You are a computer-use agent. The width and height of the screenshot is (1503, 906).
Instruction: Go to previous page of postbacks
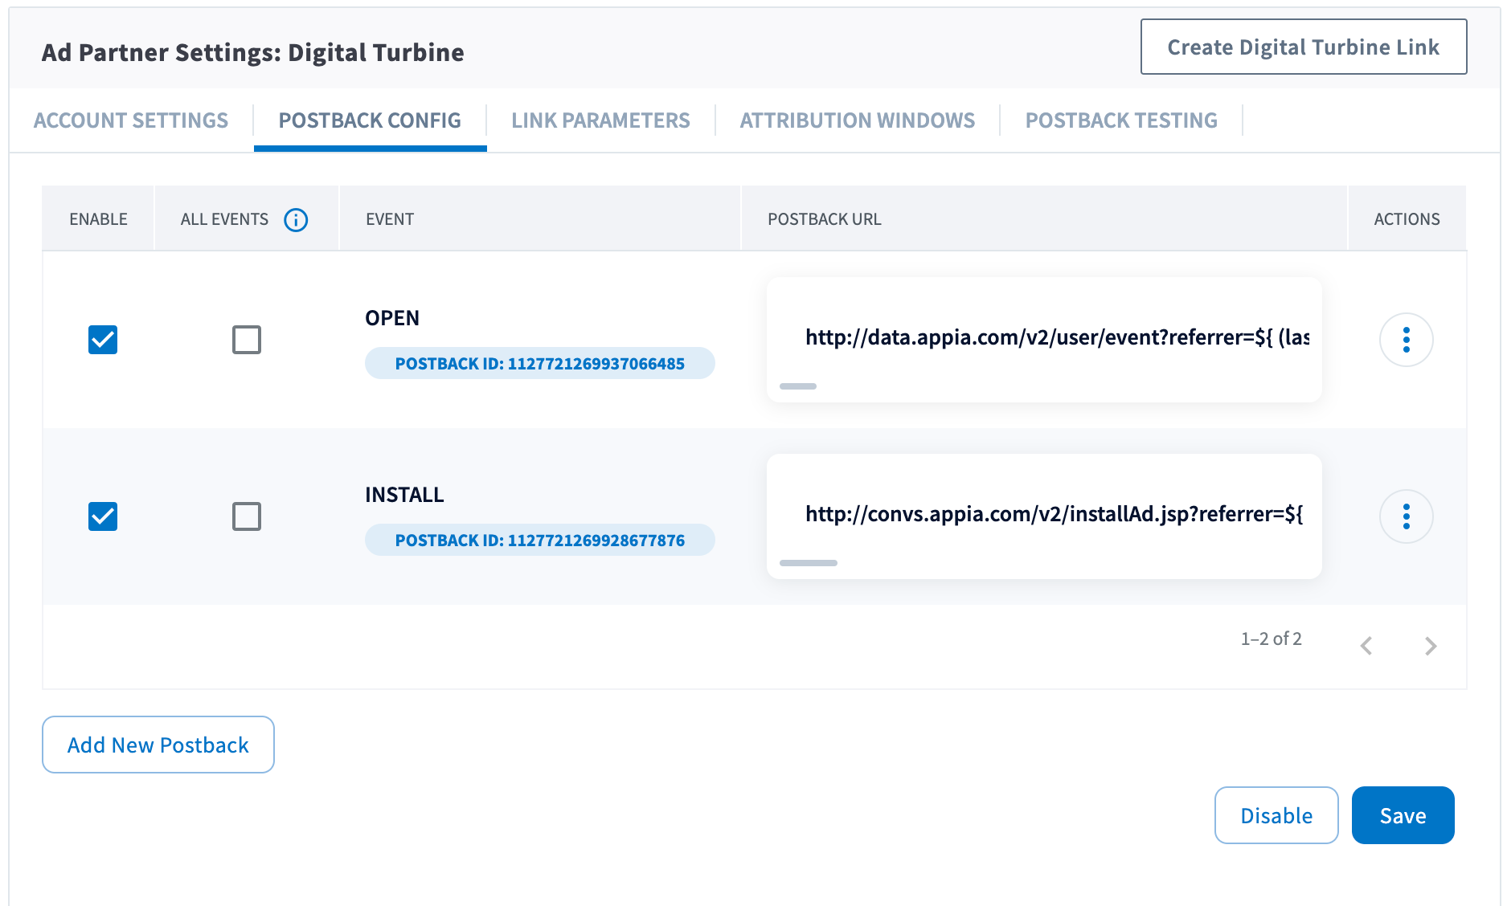(x=1366, y=645)
